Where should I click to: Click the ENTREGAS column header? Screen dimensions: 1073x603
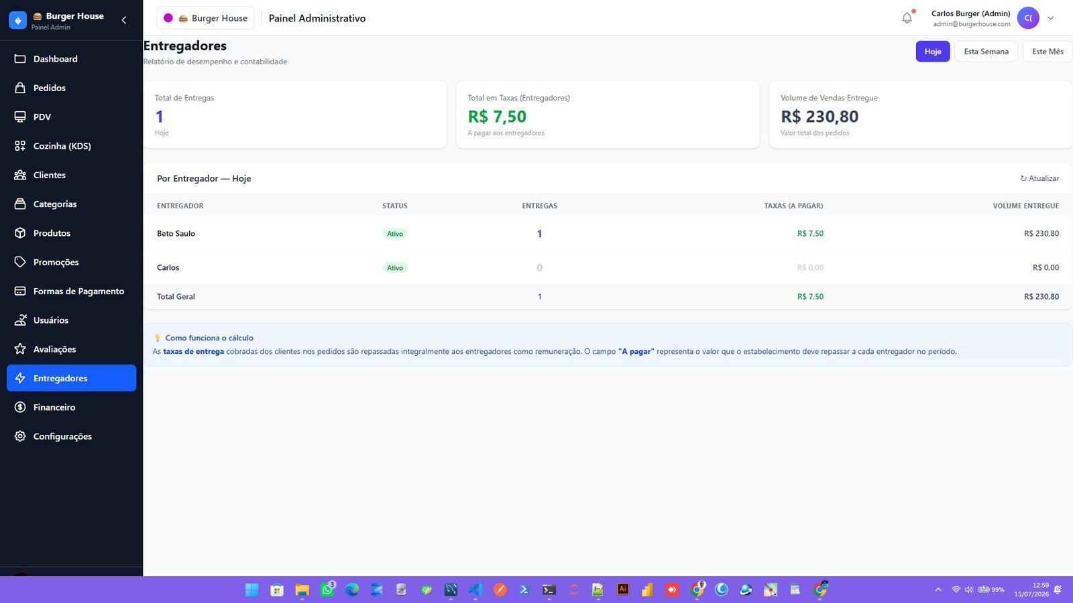pos(539,206)
